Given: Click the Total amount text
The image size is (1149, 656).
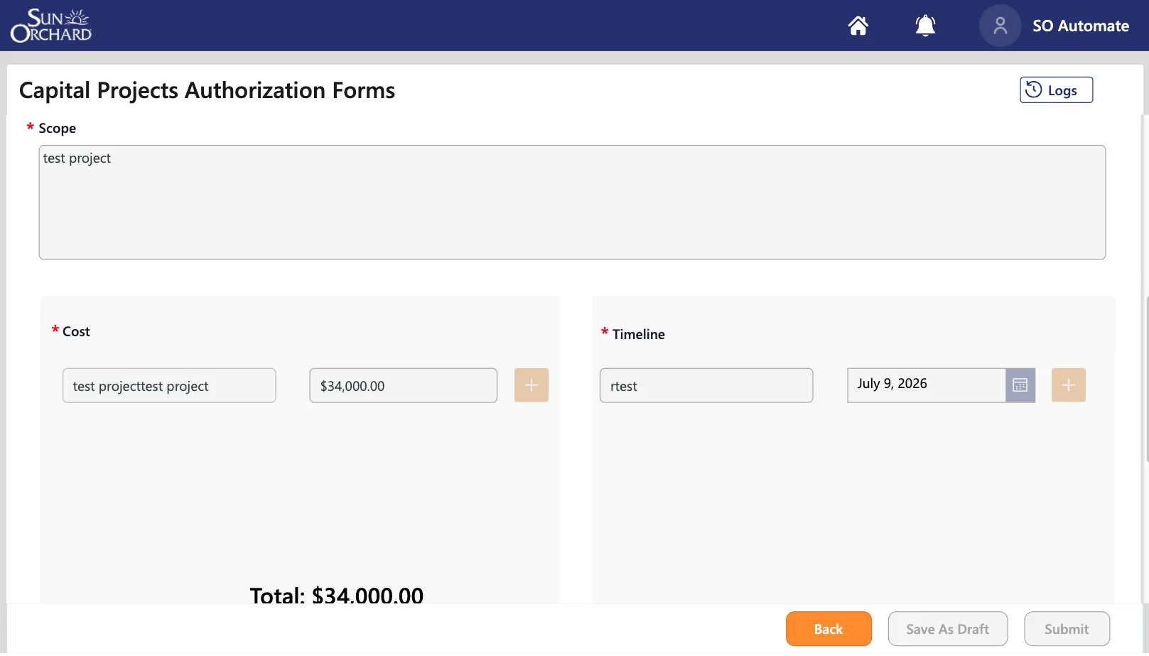Looking at the screenshot, I should tap(336, 595).
